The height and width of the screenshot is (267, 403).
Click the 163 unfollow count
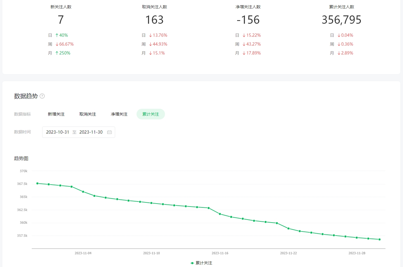point(154,20)
